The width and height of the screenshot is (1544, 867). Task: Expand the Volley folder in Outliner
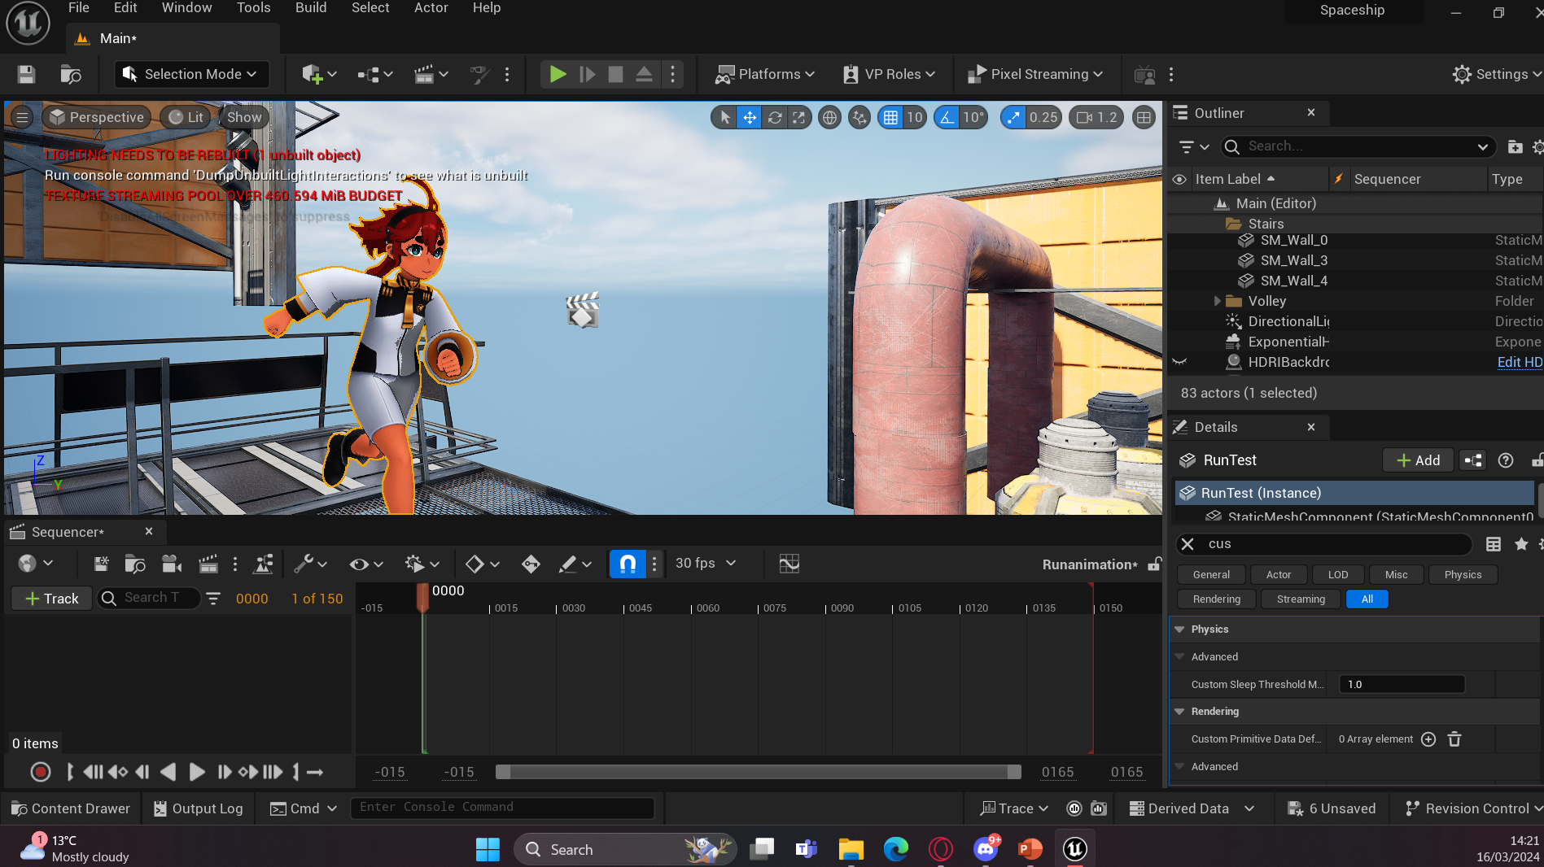[1218, 301]
